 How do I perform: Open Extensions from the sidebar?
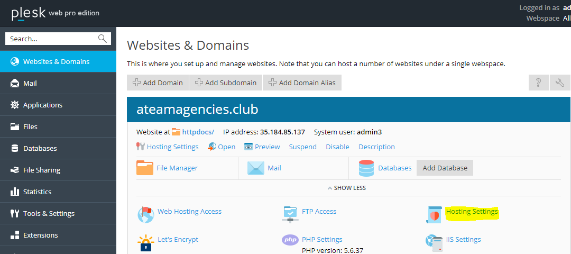coord(40,235)
